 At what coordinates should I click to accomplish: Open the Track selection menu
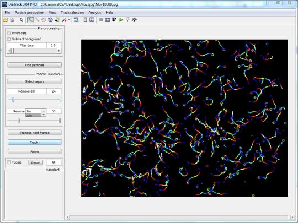click(x=72, y=13)
